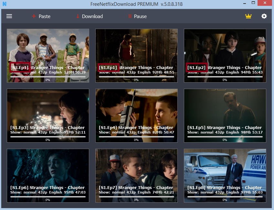Select the S1.Ep2 episode thumbnail
The image size is (274, 210).
click(225, 55)
